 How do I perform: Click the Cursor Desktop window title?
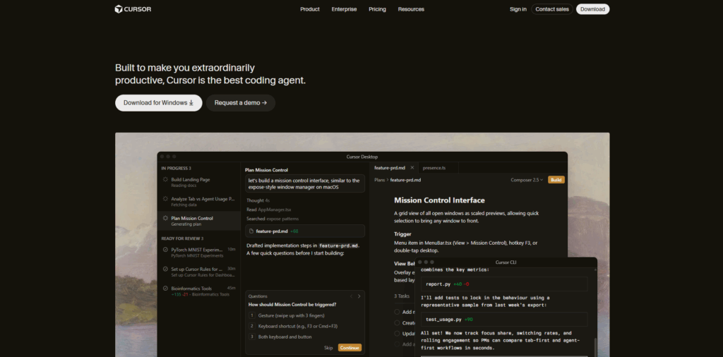pyautogui.click(x=362, y=157)
